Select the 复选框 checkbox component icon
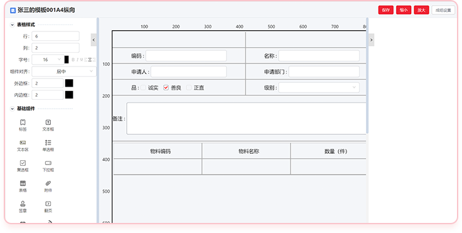The image size is (462, 233). (x=23, y=163)
